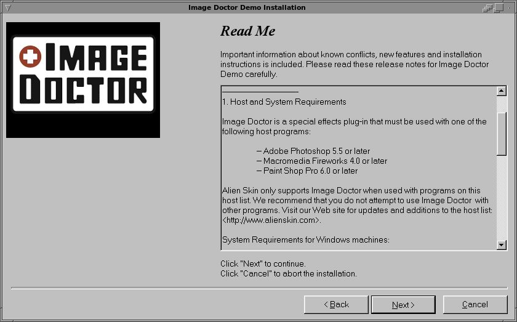517x322 pixels.
Task: Click the Adobe Photoshop 5.5 or later line
Action: [313, 151]
